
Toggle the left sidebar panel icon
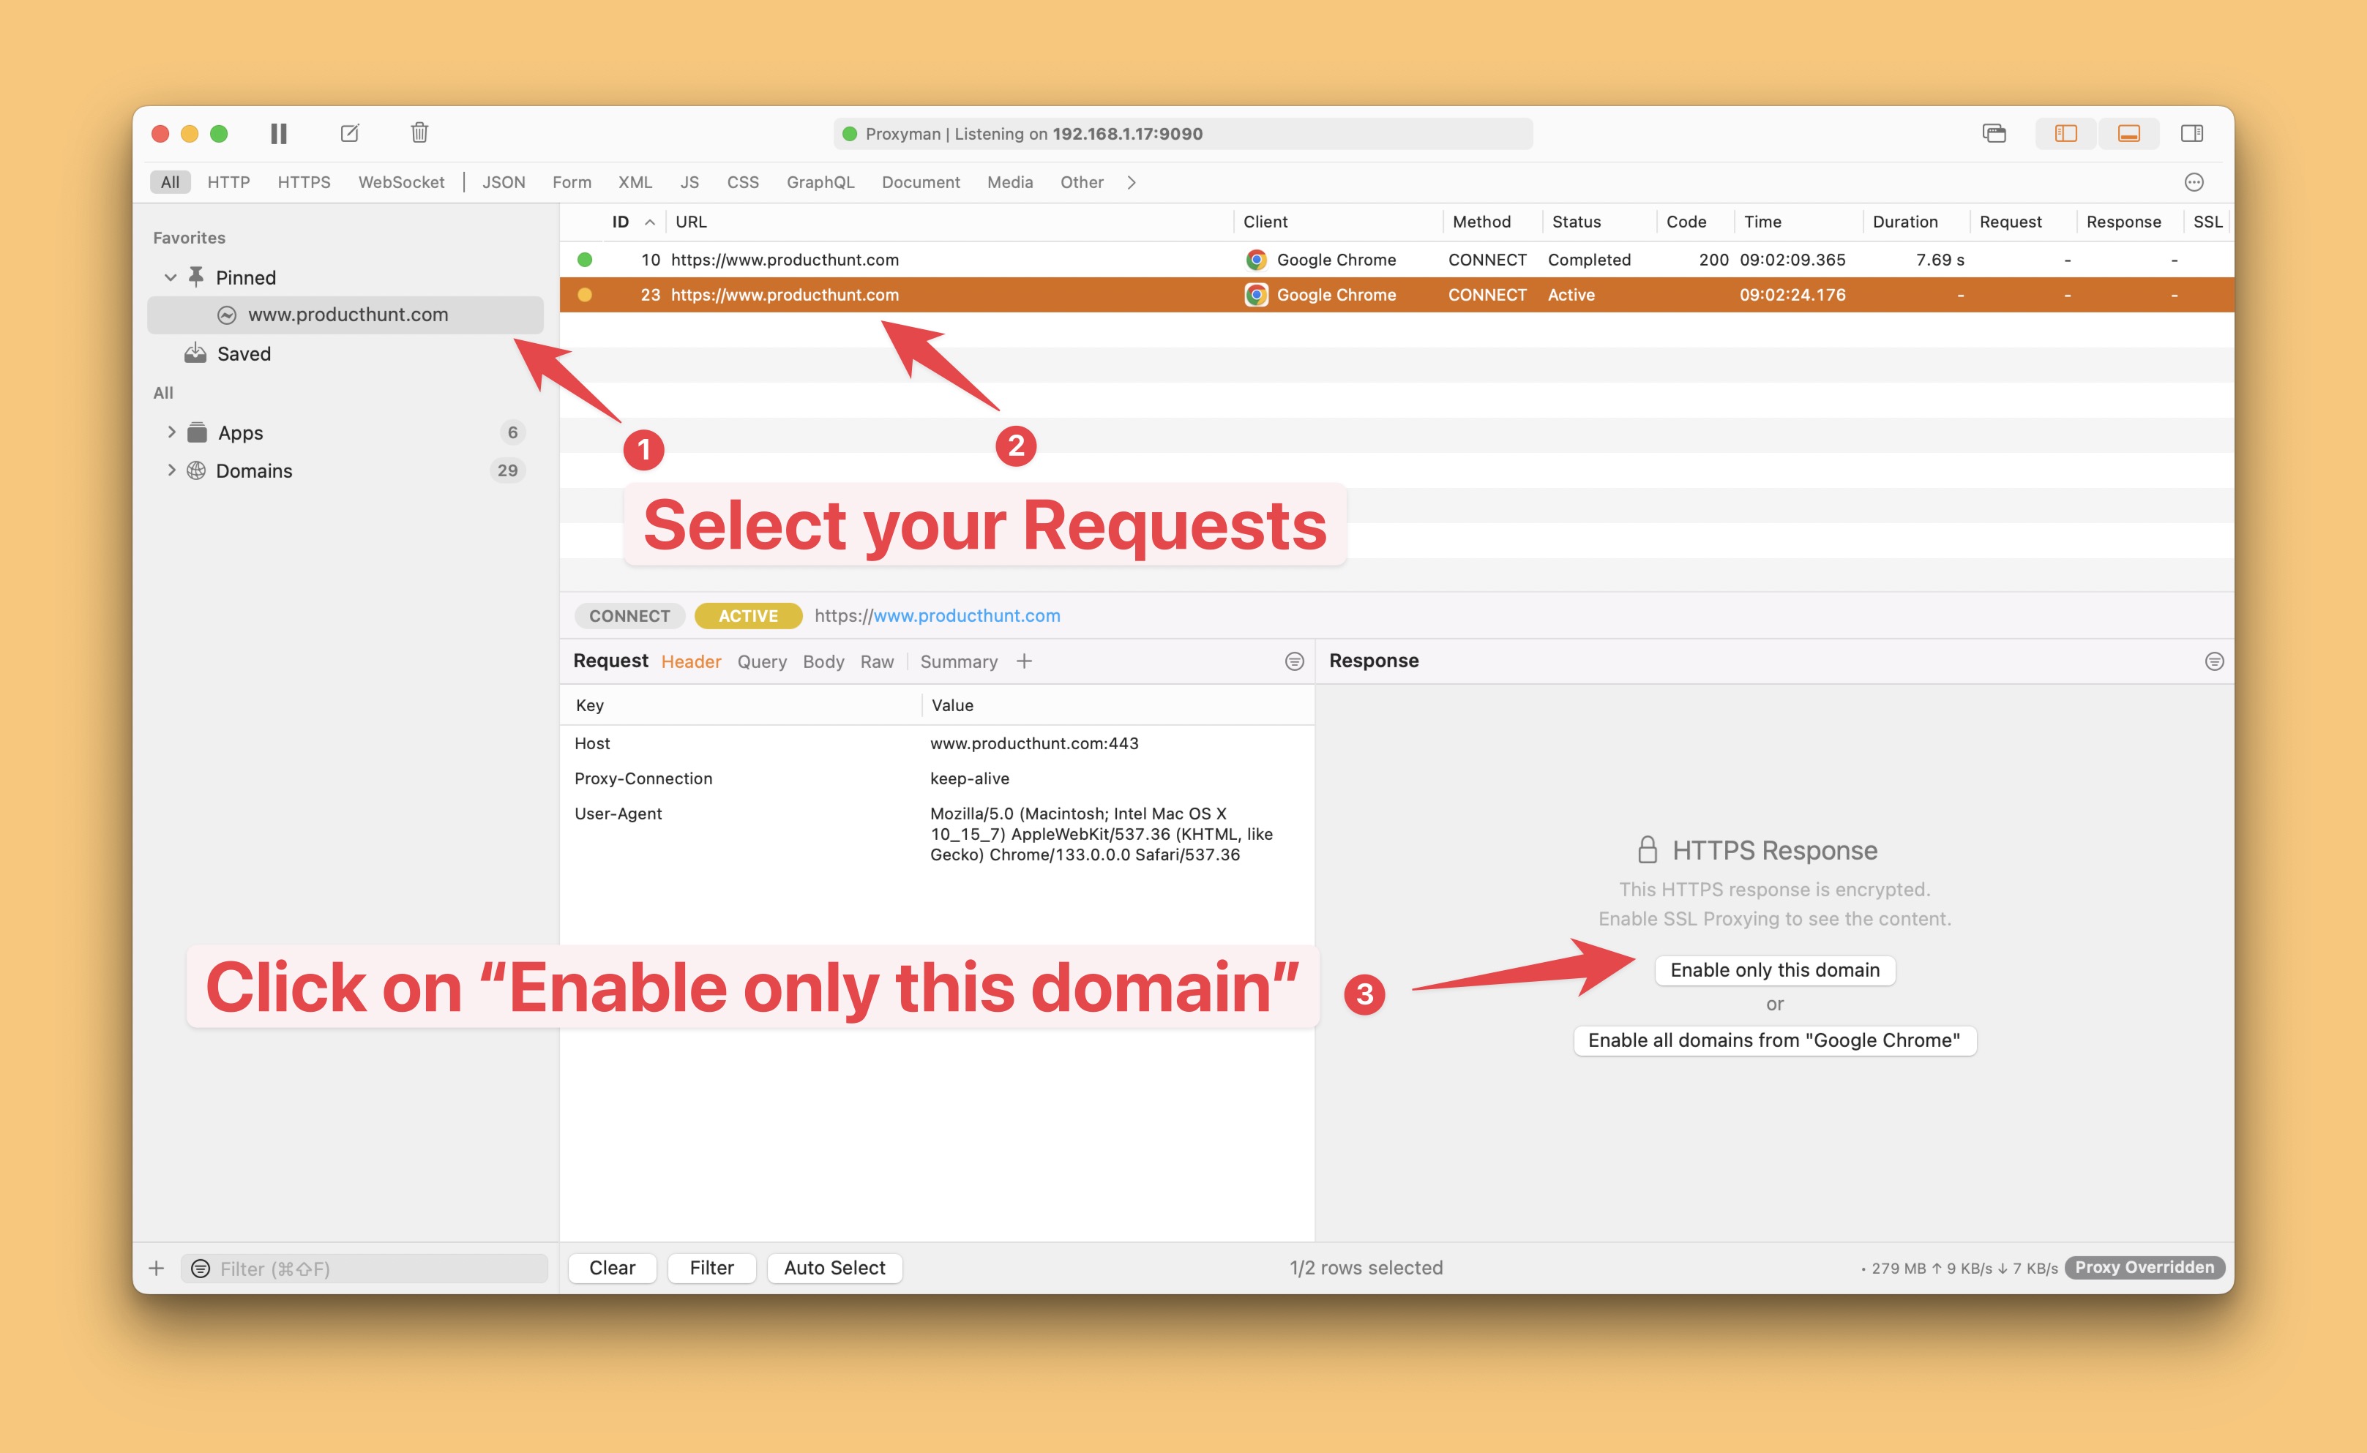pyautogui.click(x=2065, y=134)
